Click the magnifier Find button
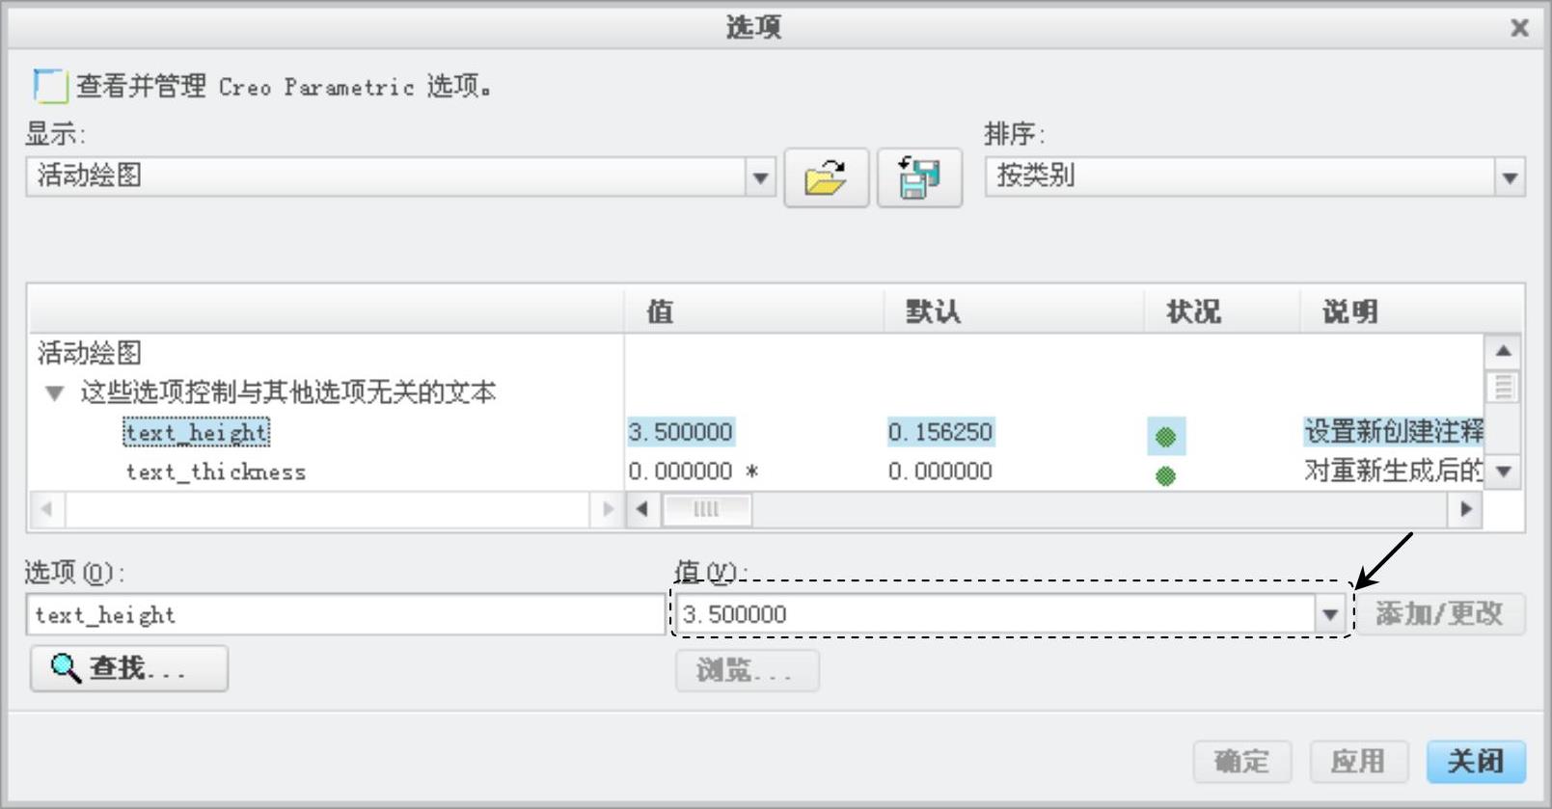The image size is (1552, 809). 129,668
